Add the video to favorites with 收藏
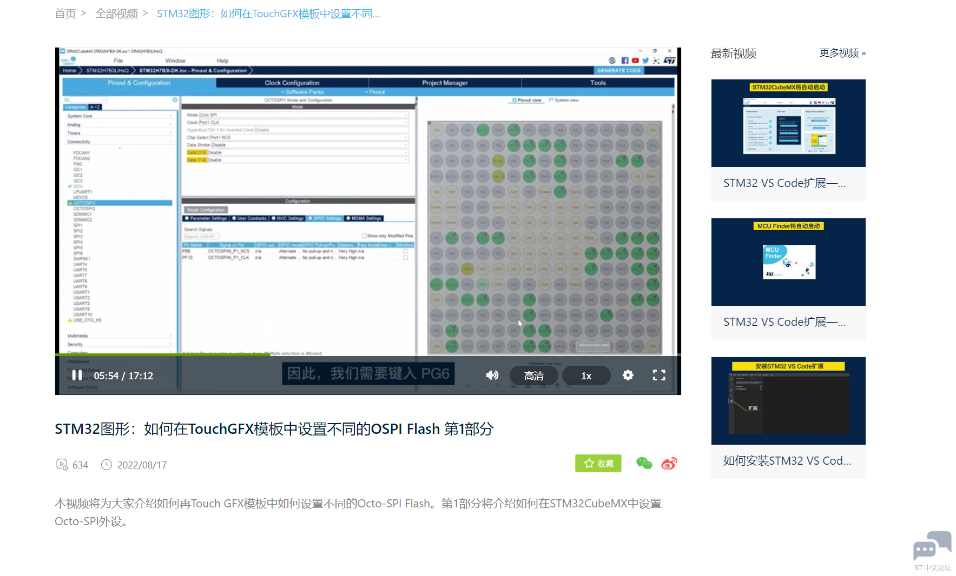The image size is (956, 576). [x=598, y=463]
